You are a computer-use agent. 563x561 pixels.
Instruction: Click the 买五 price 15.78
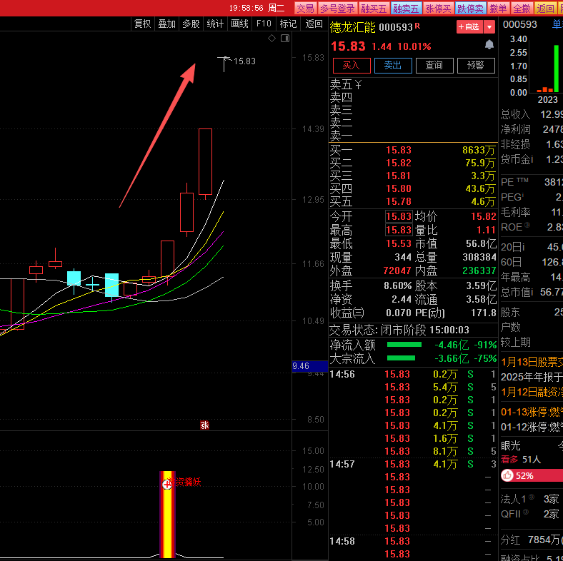(399, 201)
